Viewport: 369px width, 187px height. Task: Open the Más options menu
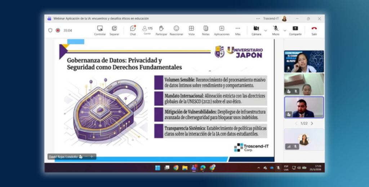click(x=238, y=30)
